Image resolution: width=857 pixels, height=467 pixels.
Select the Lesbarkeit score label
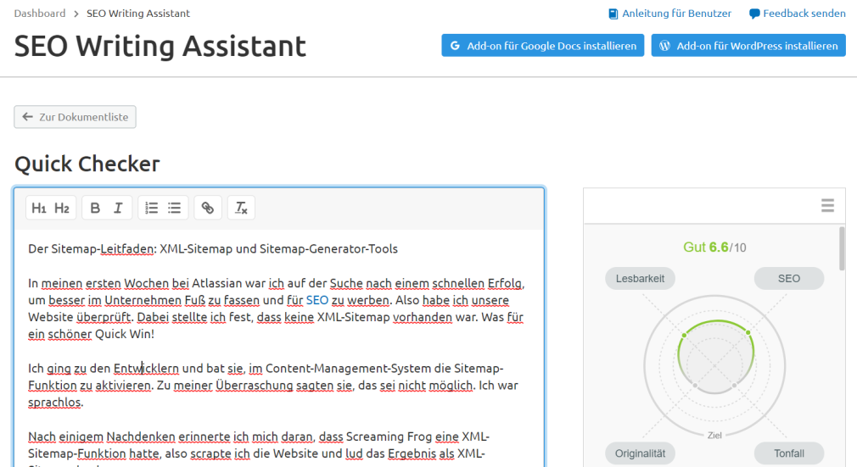click(x=640, y=279)
